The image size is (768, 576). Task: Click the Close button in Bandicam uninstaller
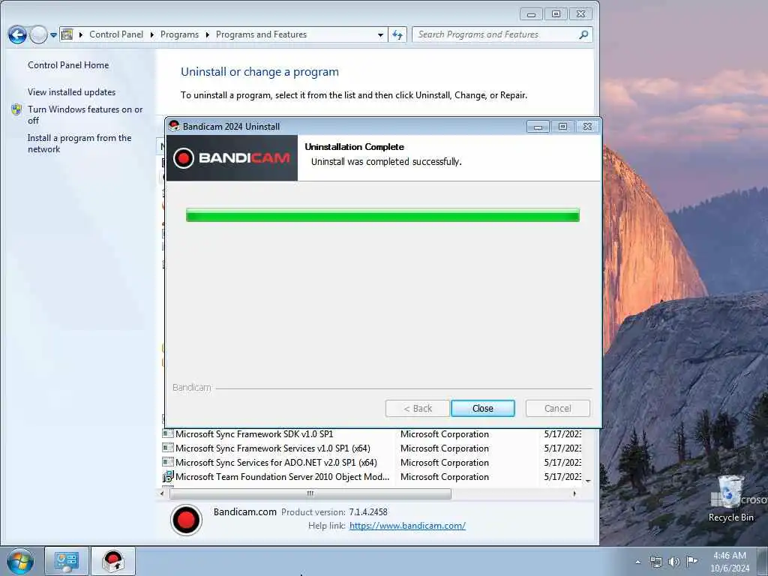482,408
